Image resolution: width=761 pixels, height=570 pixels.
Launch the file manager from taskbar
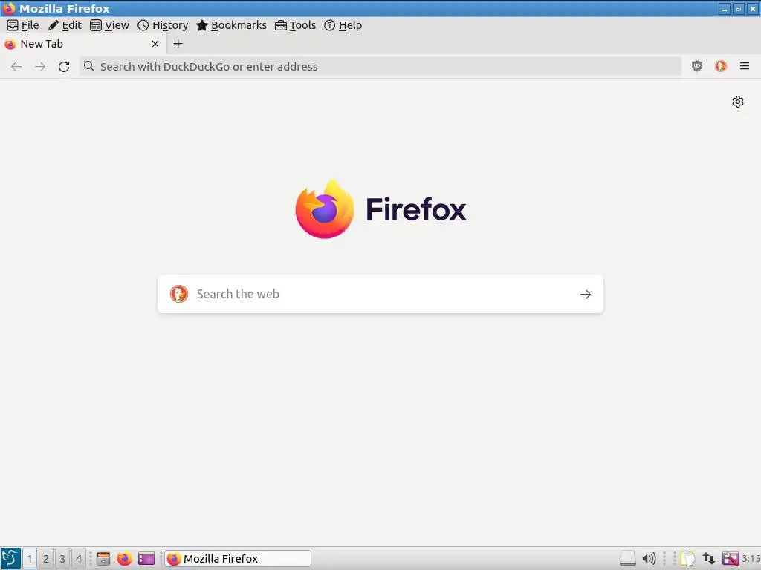tap(103, 558)
